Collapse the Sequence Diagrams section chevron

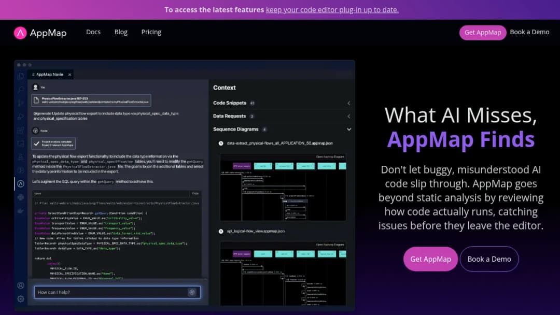348,130
